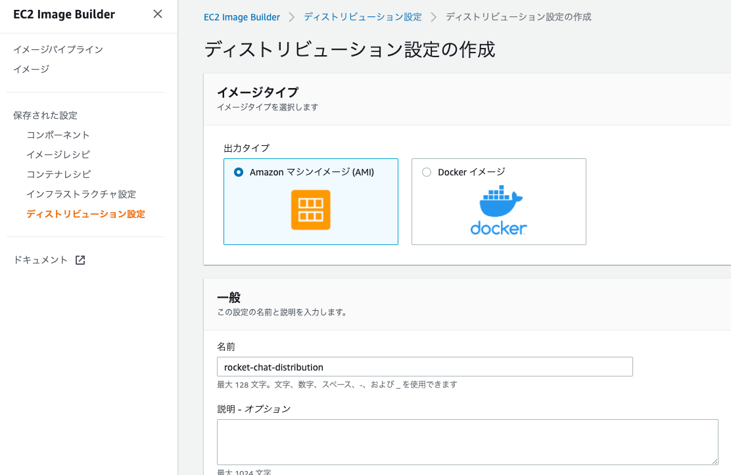Select Amazon マシンイメージ (AMI) radio button

coord(239,172)
